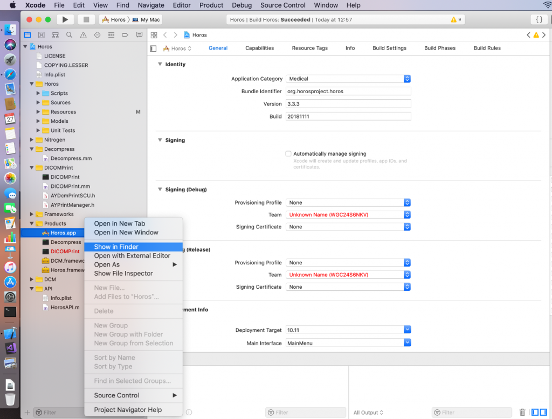Open the Build Phases tab

pos(440,48)
